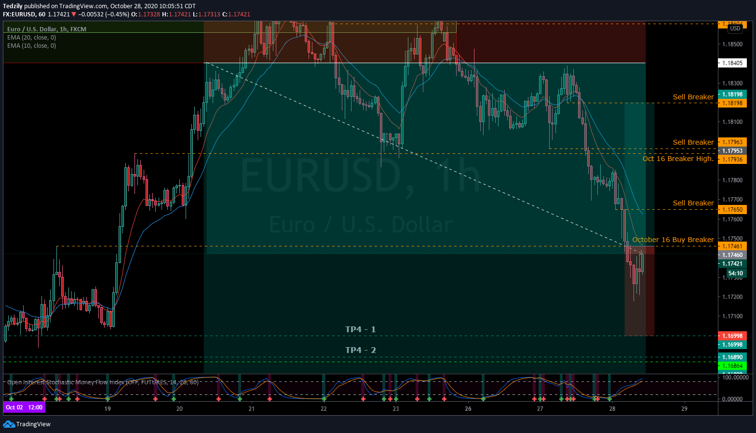Image resolution: width=756 pixels, height=433 pixels.
Task: Click the Sell Breaker label at 1.17650 level
Action: click(x=693, y=203)
